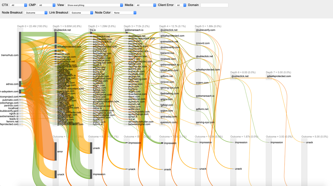The height and width of the screenshot is (186, 333).
Task: Click the sojern.com node in Depth 5
Action: 202,83
